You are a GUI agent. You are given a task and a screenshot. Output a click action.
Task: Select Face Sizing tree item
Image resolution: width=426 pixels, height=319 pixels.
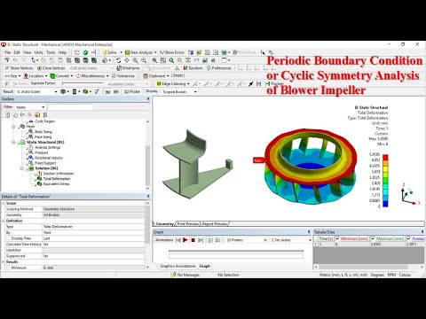pyautogui.click(x=43, y=137)
